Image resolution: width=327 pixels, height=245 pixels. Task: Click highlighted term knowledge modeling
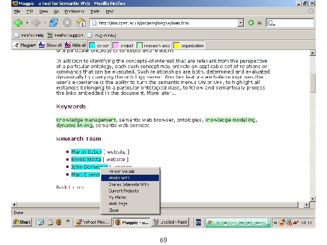230,120
